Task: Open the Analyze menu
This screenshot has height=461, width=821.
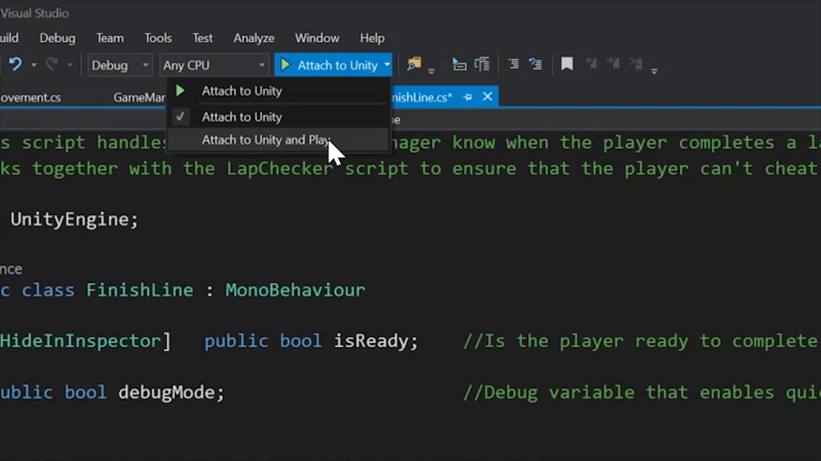Action: pyautogui.click(x=254, y=38)
